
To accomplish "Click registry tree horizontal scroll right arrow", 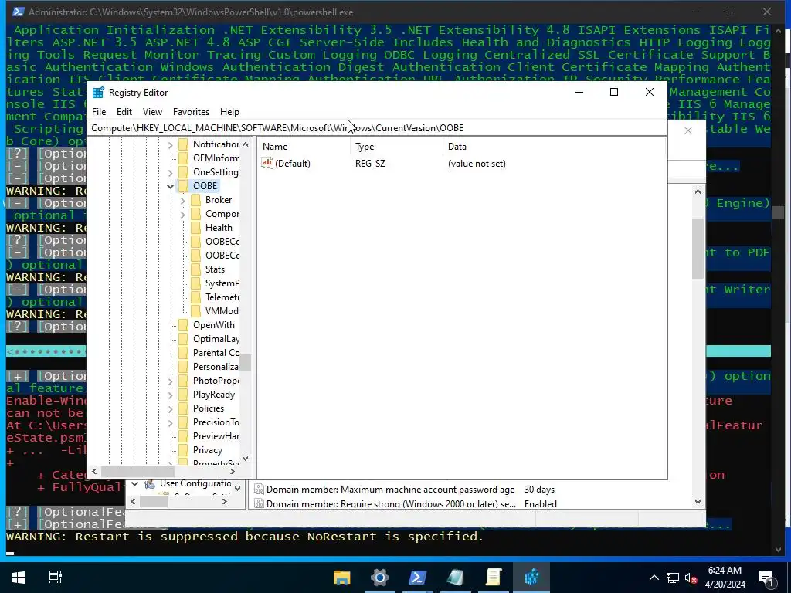I will click(x=232, y=472).
